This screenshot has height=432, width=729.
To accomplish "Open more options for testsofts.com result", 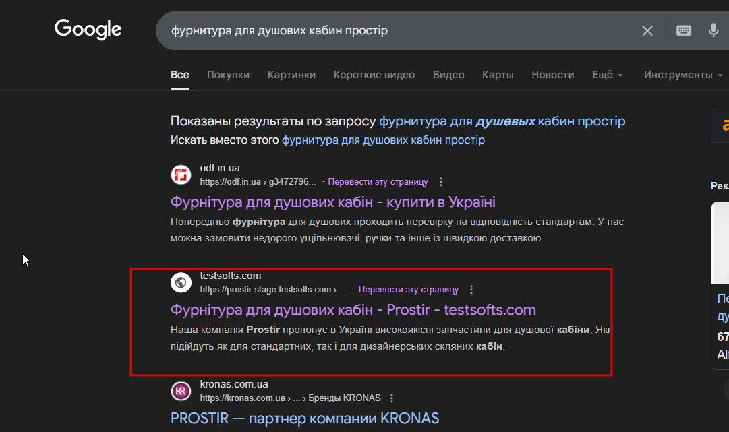I will (471, 290).
